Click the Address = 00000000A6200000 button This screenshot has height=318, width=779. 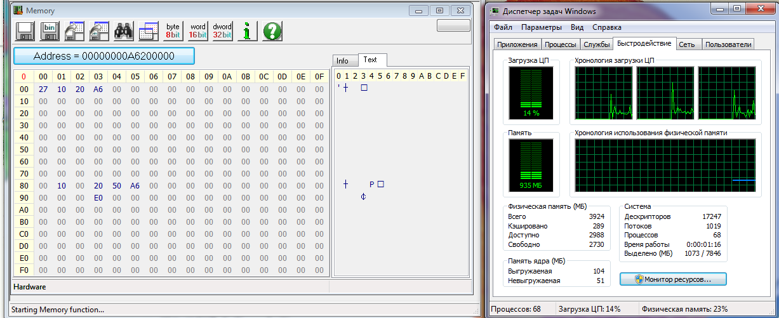pos(104,56)
